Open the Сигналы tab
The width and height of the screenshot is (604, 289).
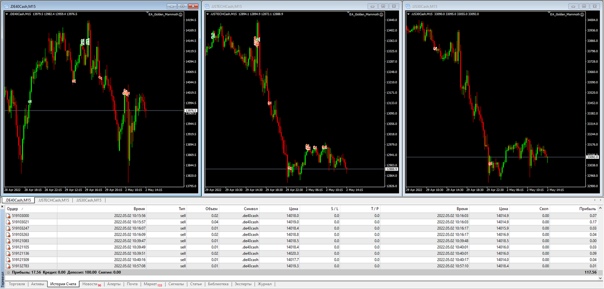pyautogui.click(x=176, y=284)
